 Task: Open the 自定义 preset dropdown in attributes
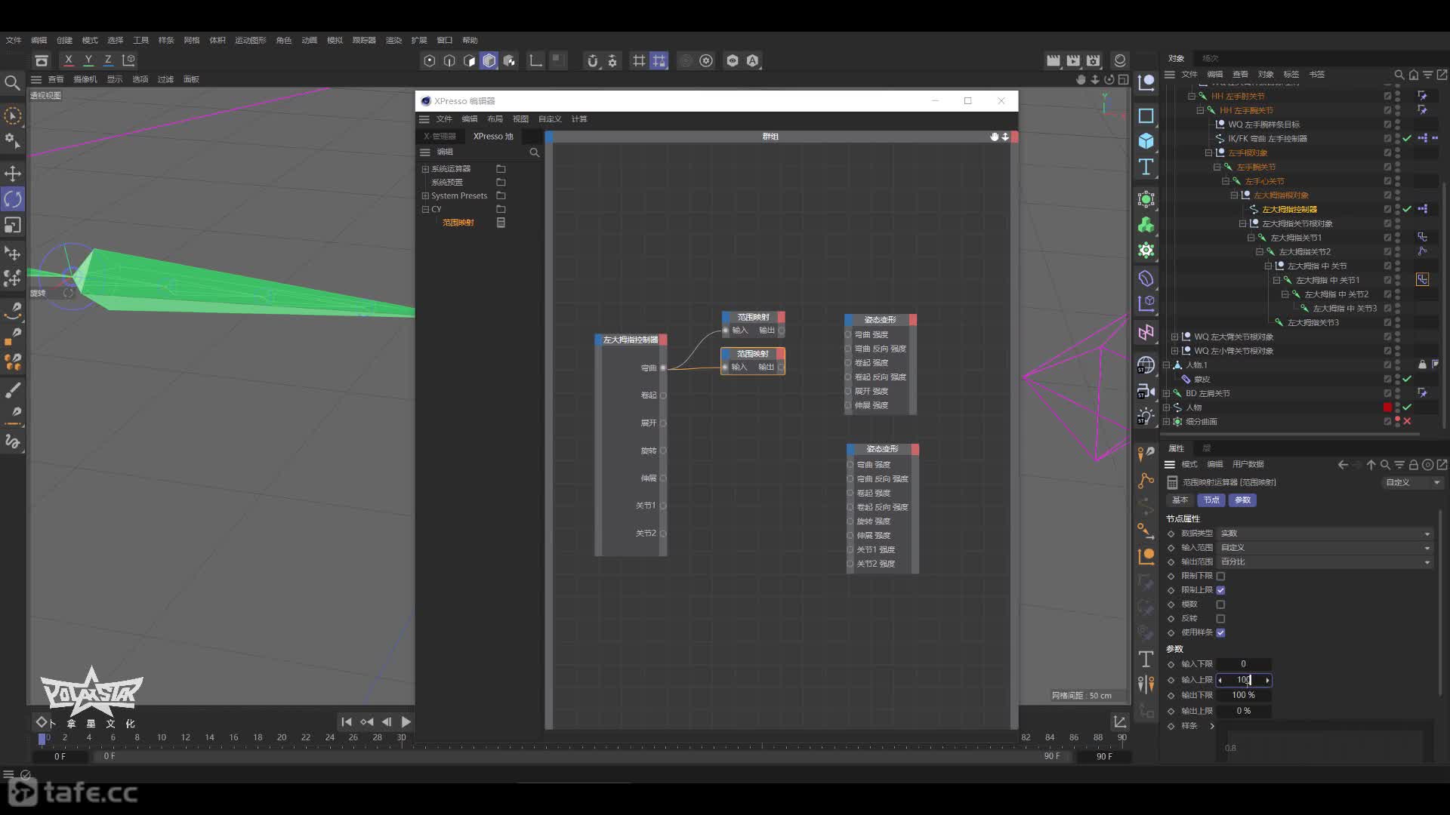coord(1413,483)
